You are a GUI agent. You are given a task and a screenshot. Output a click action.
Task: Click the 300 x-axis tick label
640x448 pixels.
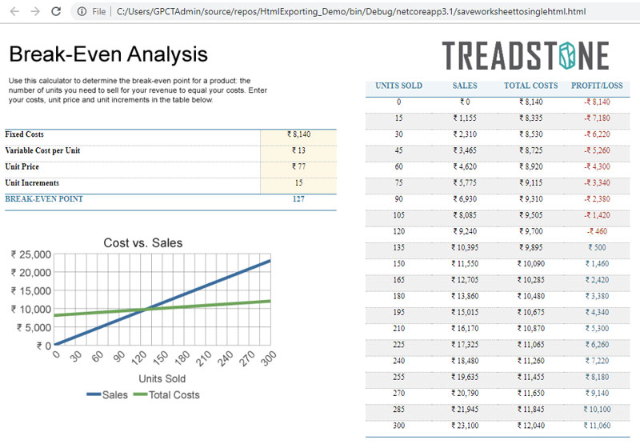(x=268, y=358)
